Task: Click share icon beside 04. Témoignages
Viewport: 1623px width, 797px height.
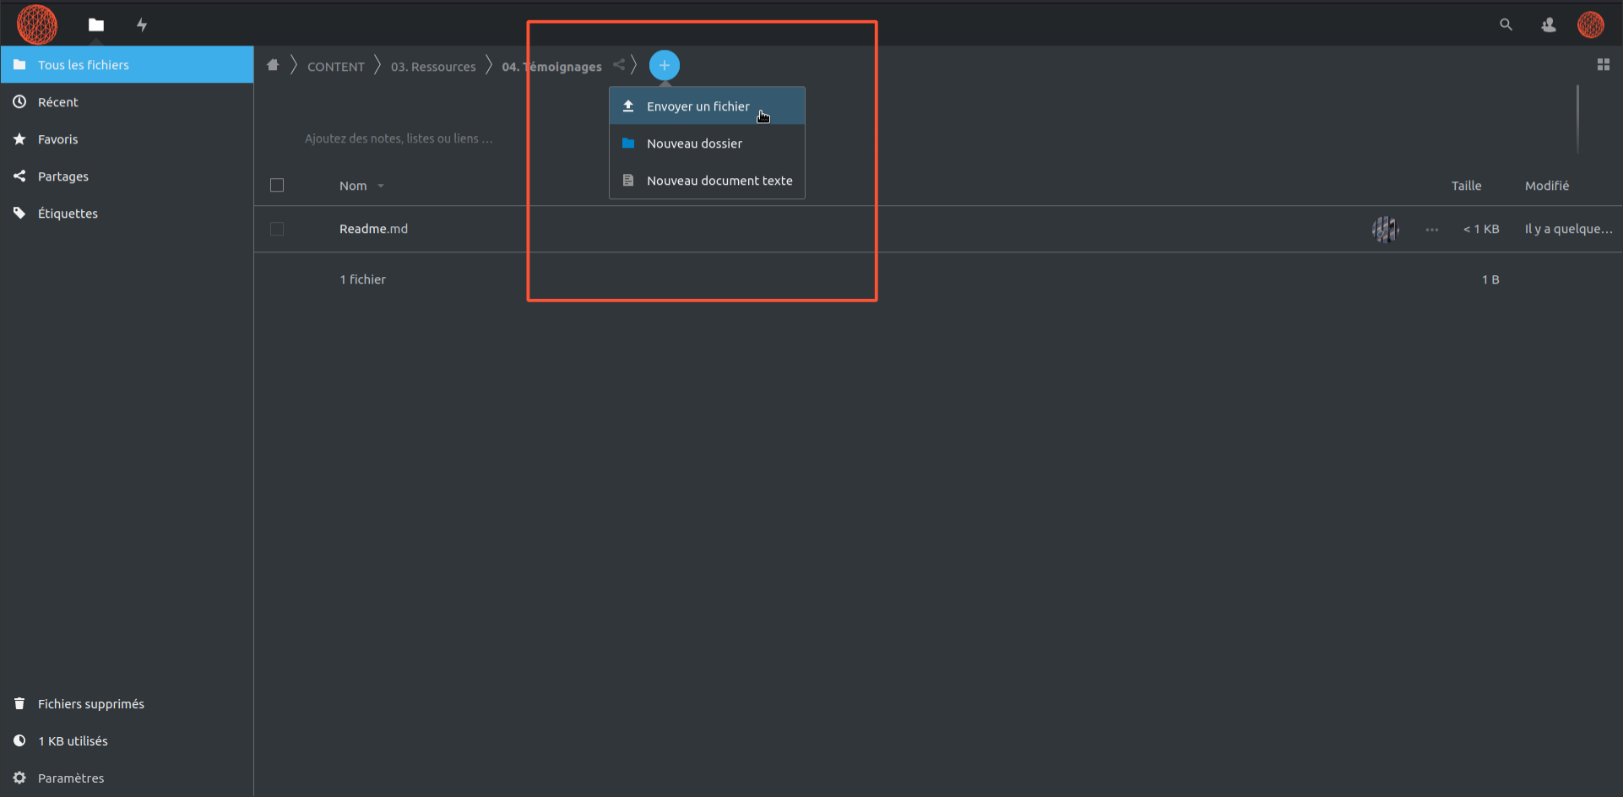Action: 619,65
